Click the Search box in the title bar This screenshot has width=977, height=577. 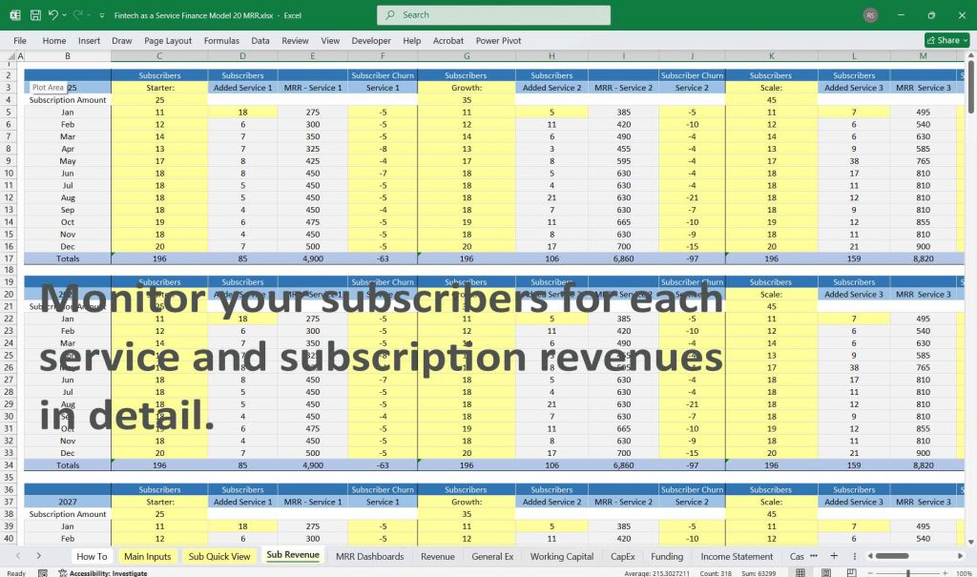click(492, 15)
